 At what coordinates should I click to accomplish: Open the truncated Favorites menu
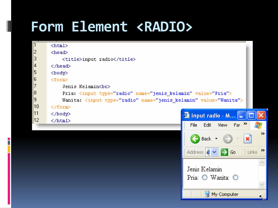(237, 125)
